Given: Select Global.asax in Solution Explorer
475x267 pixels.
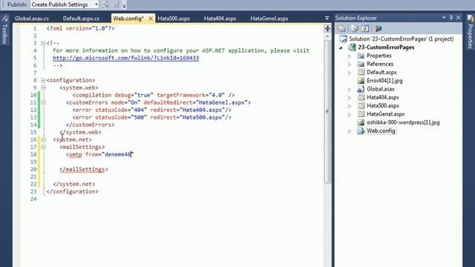Looking at the screenshot, I should point(381,89).
